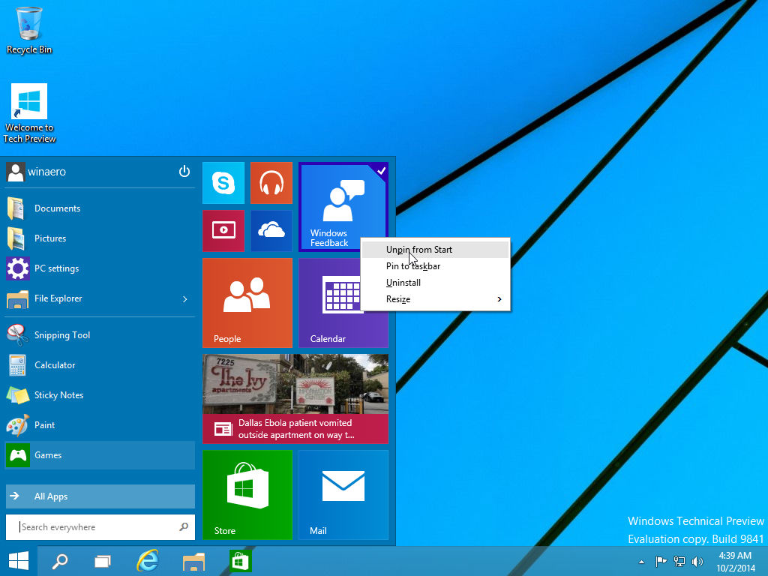Launch the Video tile
This screenshot has height=576, width=768.
[x=223, y=231]
